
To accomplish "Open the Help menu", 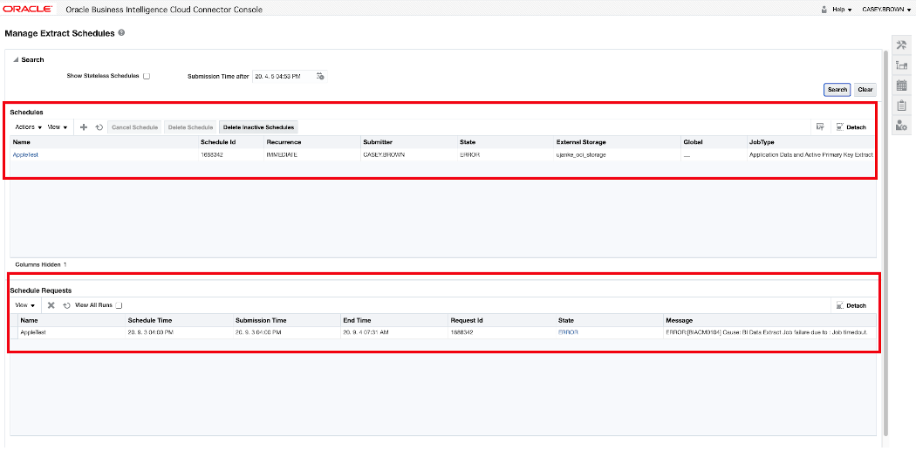I will click(842, 10).
